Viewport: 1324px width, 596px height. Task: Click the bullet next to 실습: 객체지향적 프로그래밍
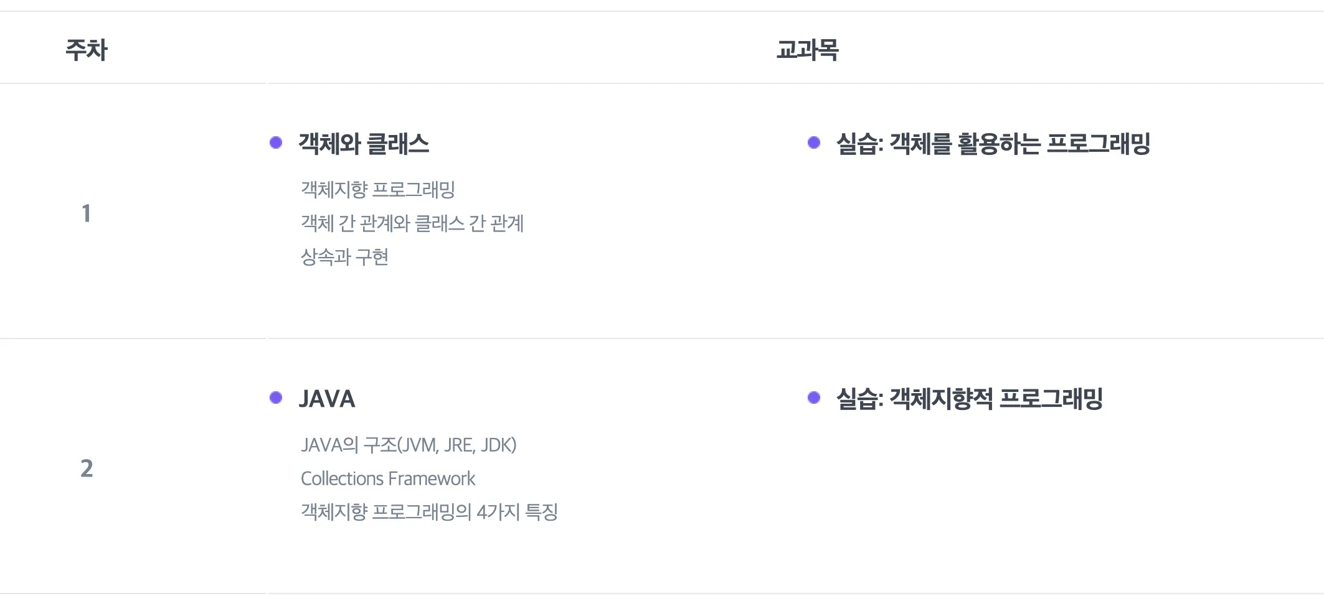[813, 398]
